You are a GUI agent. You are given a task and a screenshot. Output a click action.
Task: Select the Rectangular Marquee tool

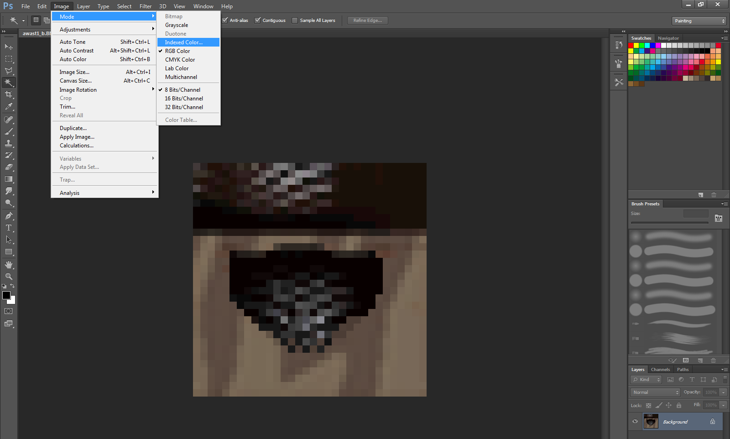tap(9, 58)
